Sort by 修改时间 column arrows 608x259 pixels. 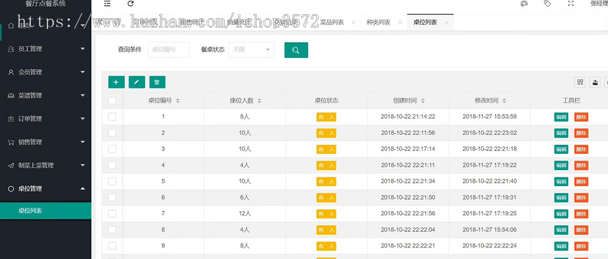(504, 100)
